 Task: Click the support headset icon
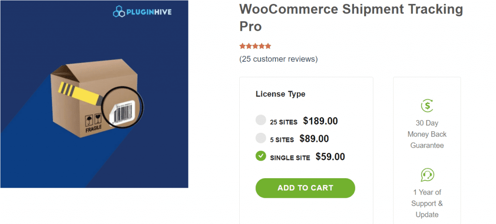pyautogui.click(x=427, y=175)
